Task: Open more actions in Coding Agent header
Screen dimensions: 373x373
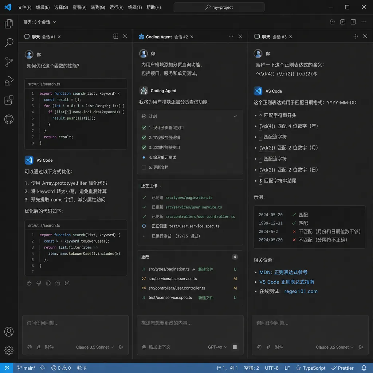Action: tap(231, 36)
